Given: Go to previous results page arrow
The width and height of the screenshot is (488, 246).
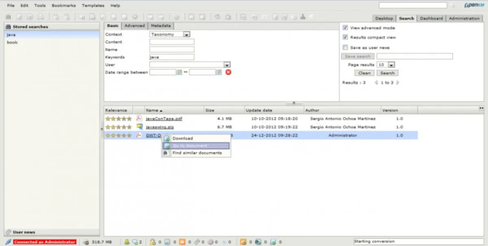Looking at the screenshot, I should [x=376, y=82].
